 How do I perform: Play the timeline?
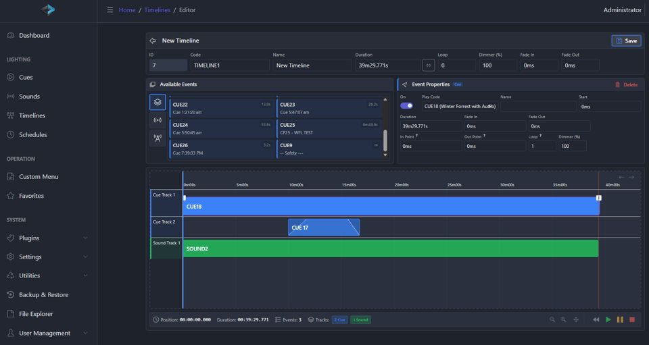coord(608,320)
